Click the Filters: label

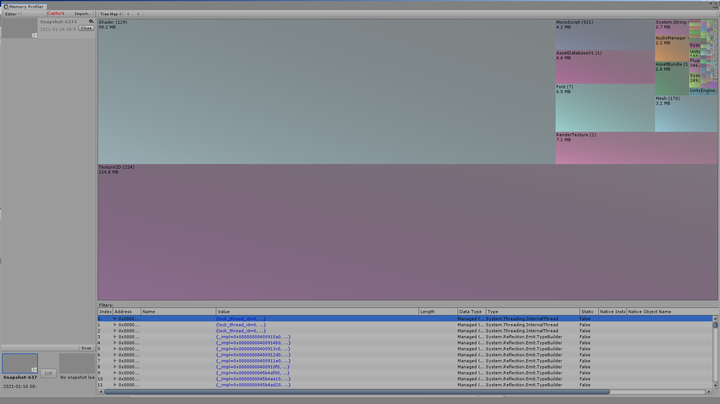point(106,305)
